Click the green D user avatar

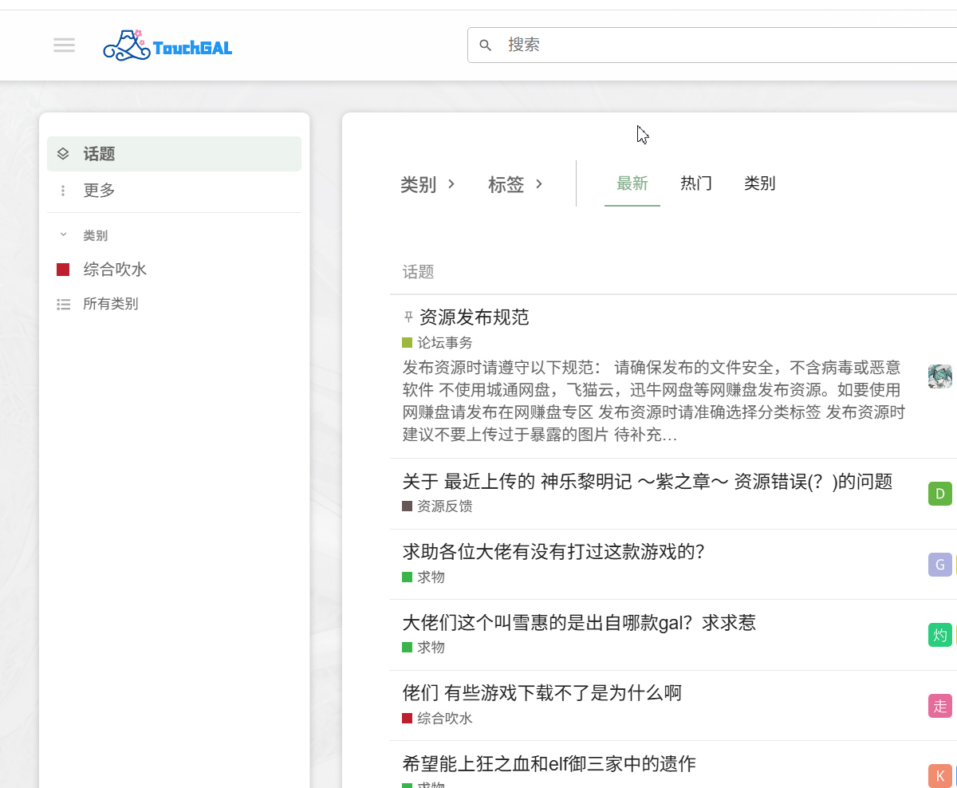[x=939, y=494]
